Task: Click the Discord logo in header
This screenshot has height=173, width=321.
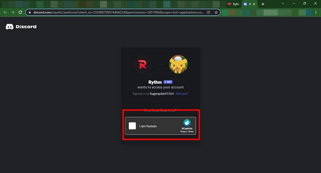Action: (21, 27)
